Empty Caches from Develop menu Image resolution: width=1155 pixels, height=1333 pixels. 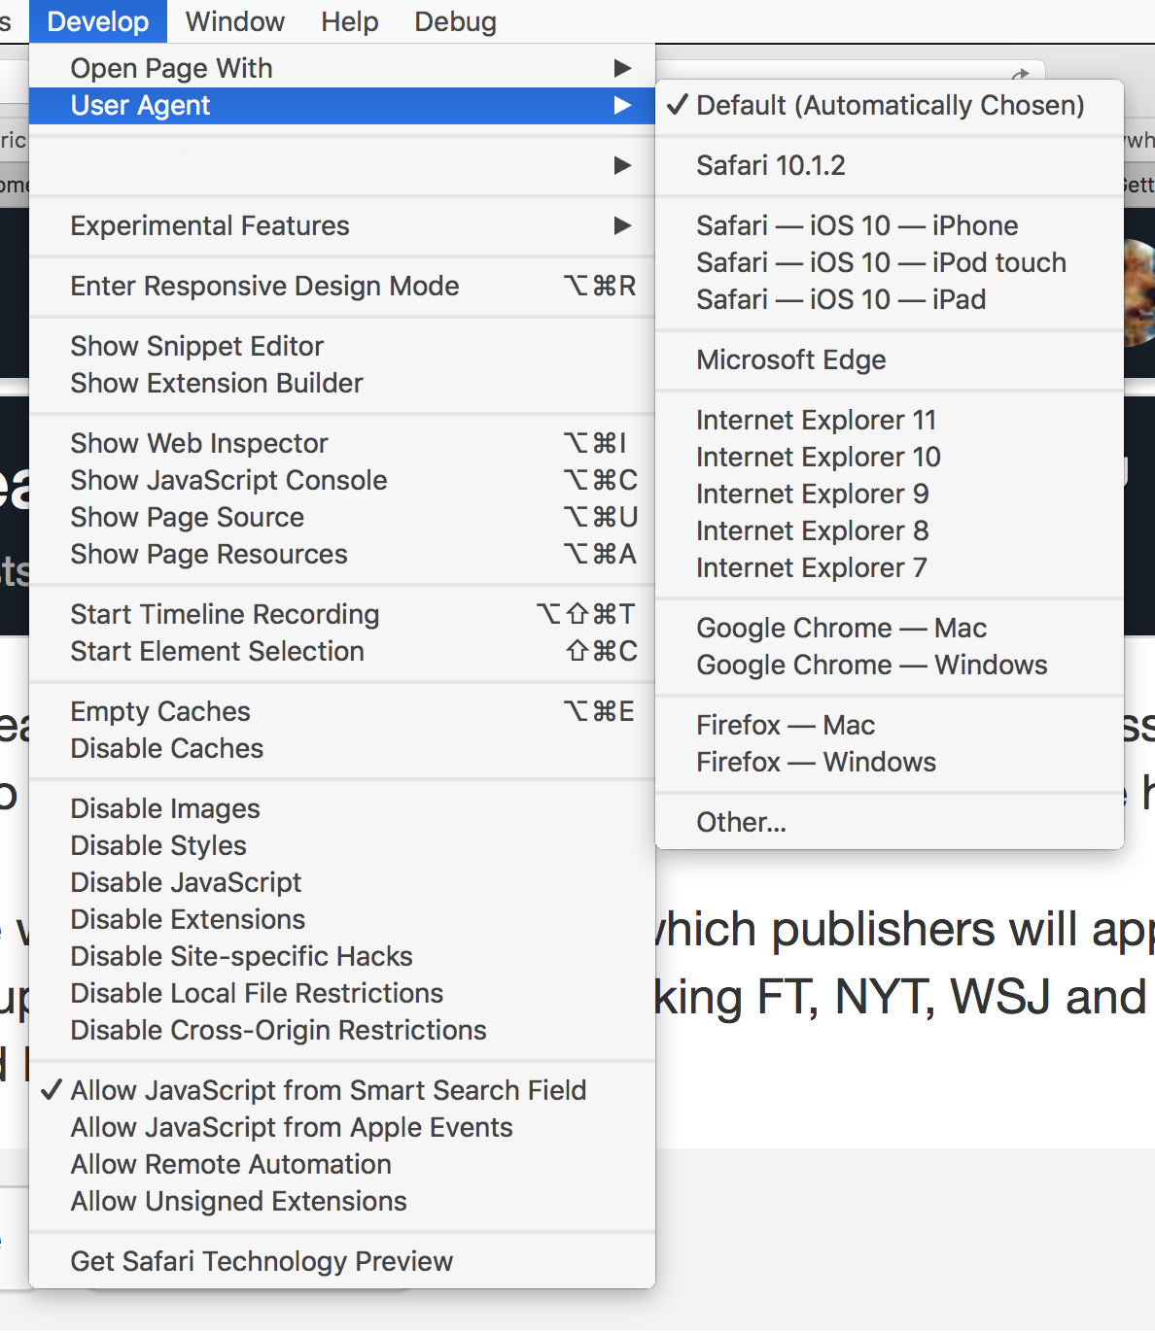click(x=160, y=711)
